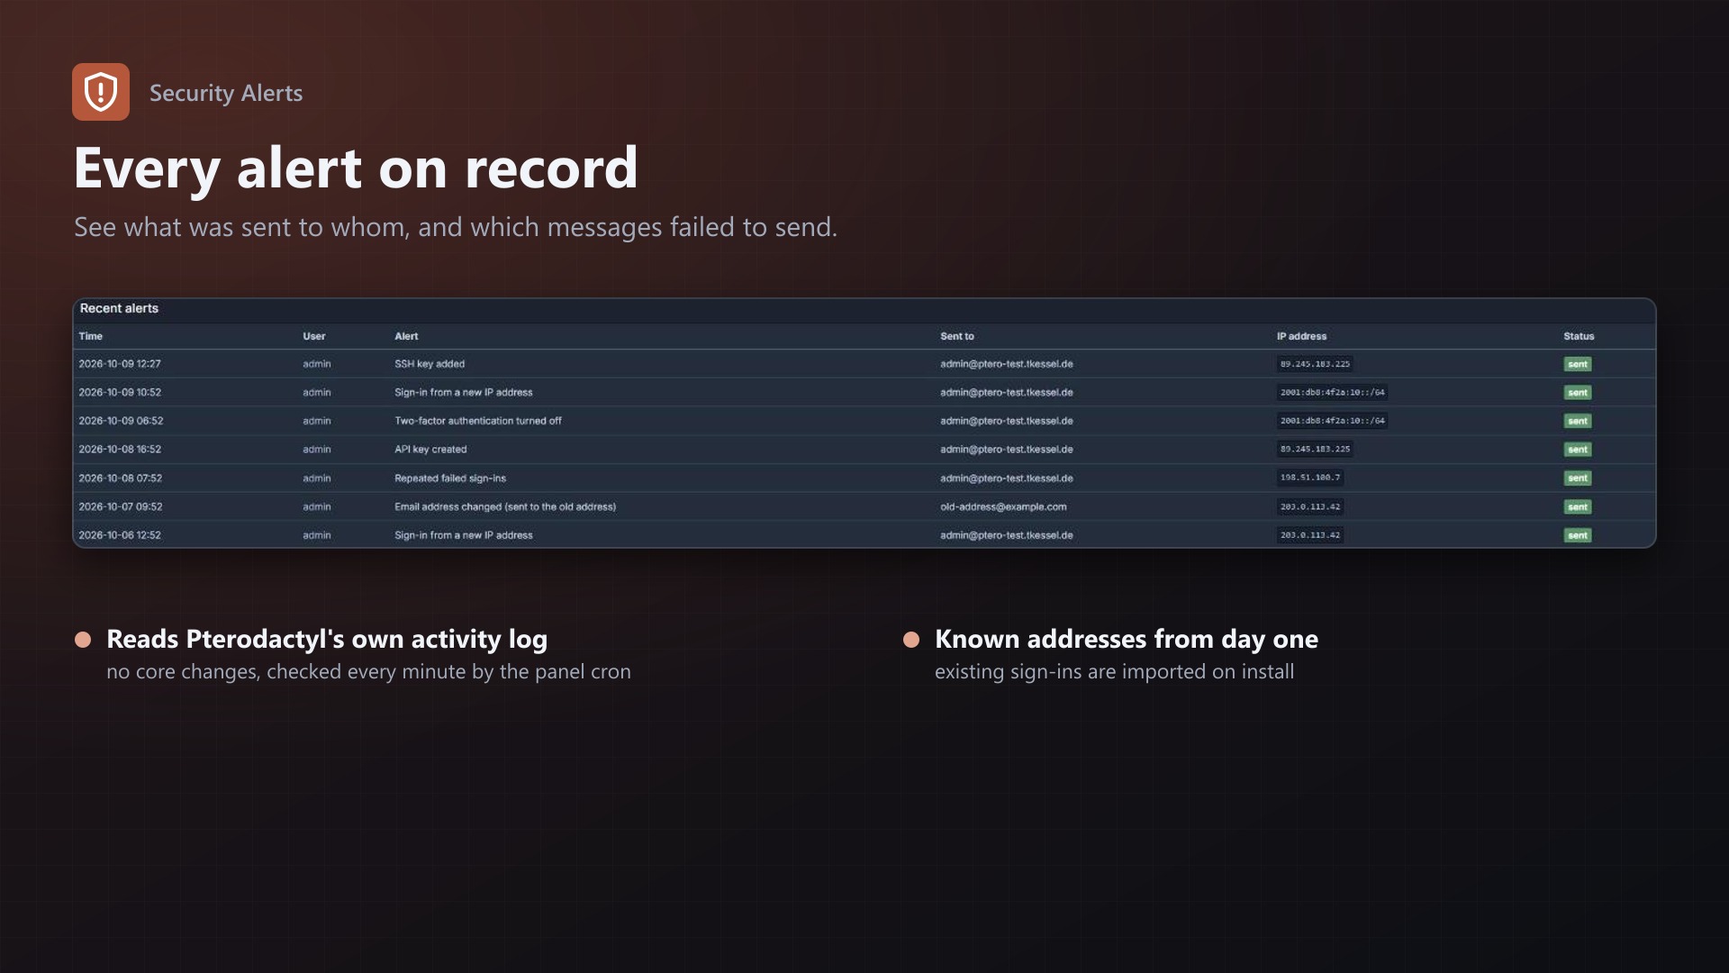
Task: Click the recipient email in SSH key row
Action: 1007,364
